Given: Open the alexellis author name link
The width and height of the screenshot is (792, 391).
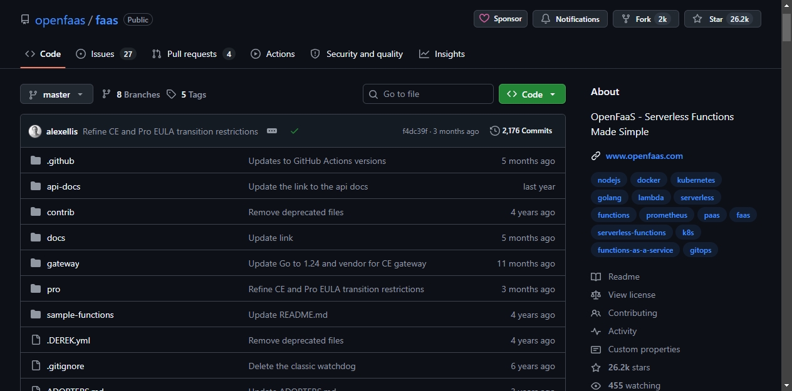Looking at the screenshot, I should coord(62,131).
